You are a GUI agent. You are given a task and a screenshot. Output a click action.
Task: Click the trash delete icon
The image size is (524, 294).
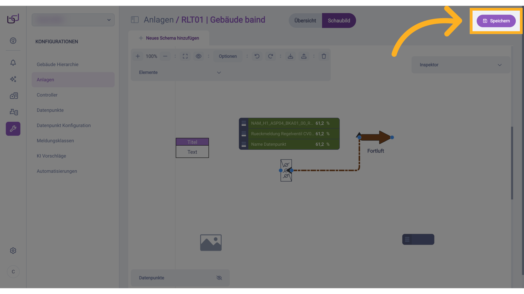click(324, 56)
